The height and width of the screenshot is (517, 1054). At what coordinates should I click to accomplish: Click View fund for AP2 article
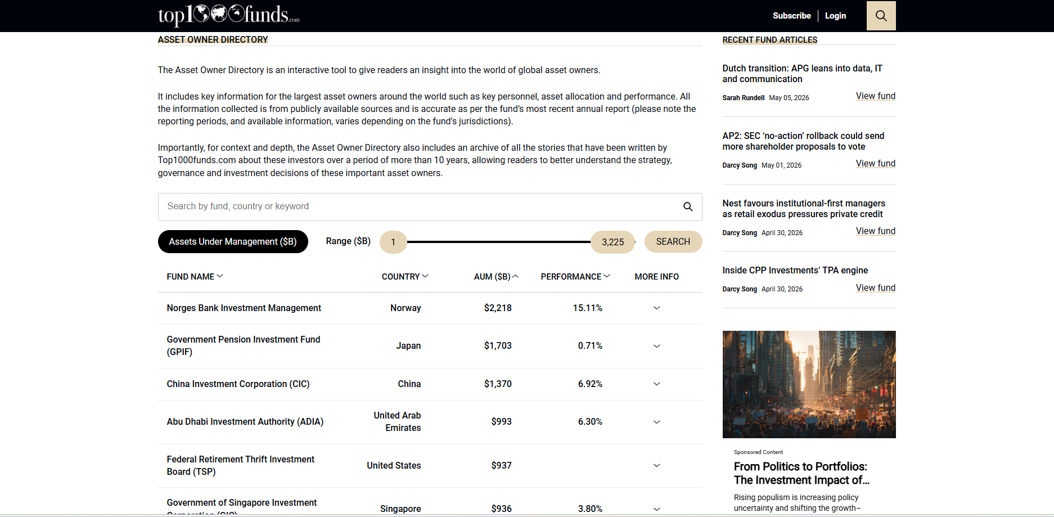coord(875,163)
